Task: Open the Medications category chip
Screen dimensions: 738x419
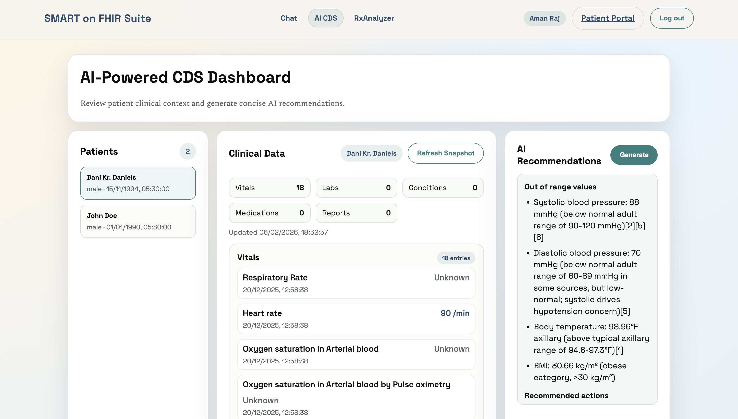Action: (x=269, y=213)
